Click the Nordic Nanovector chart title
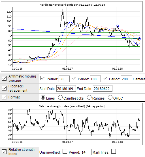 [72, 5]
